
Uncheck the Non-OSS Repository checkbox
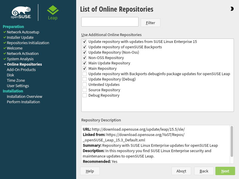point(85,58)
